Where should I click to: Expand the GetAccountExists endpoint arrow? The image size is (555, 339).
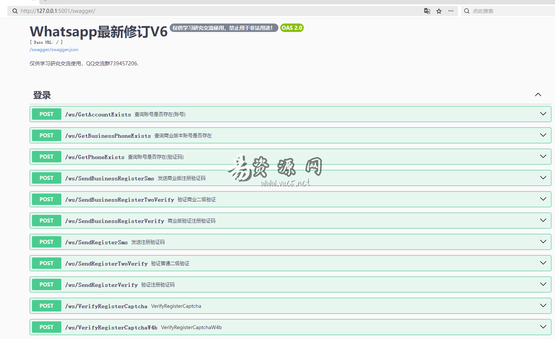tap(543, 114)
